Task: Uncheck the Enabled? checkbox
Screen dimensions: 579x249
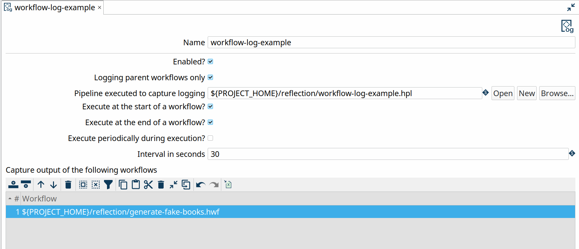Action: click(210, 62)
